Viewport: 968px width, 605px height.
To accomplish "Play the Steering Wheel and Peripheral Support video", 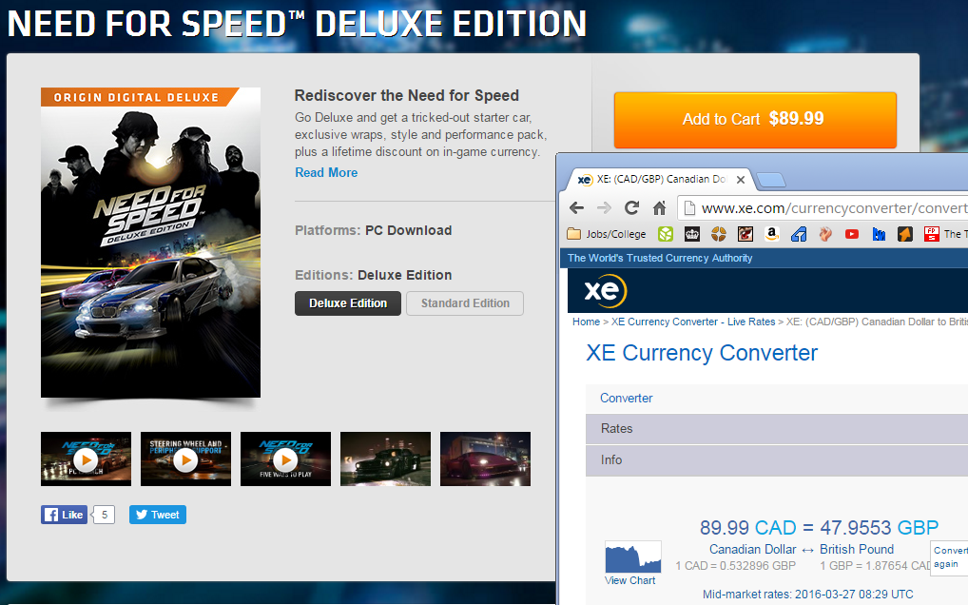I will pyautogui.click(x=185, y=459).
